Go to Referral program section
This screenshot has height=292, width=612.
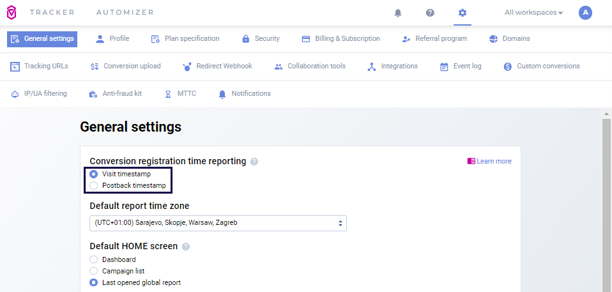[x=434, y=38]
